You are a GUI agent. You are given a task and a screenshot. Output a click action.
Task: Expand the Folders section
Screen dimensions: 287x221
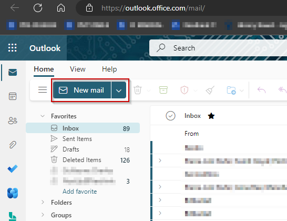click(43, 202)
